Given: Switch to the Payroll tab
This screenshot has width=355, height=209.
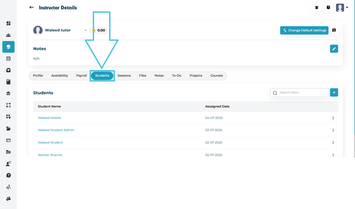Looking at the screenshot, I should click(81, 76).
